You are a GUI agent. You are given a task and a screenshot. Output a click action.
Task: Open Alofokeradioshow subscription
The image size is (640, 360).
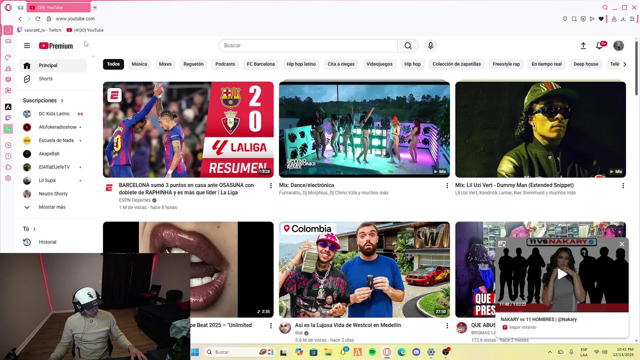click(x=53, y=127)
